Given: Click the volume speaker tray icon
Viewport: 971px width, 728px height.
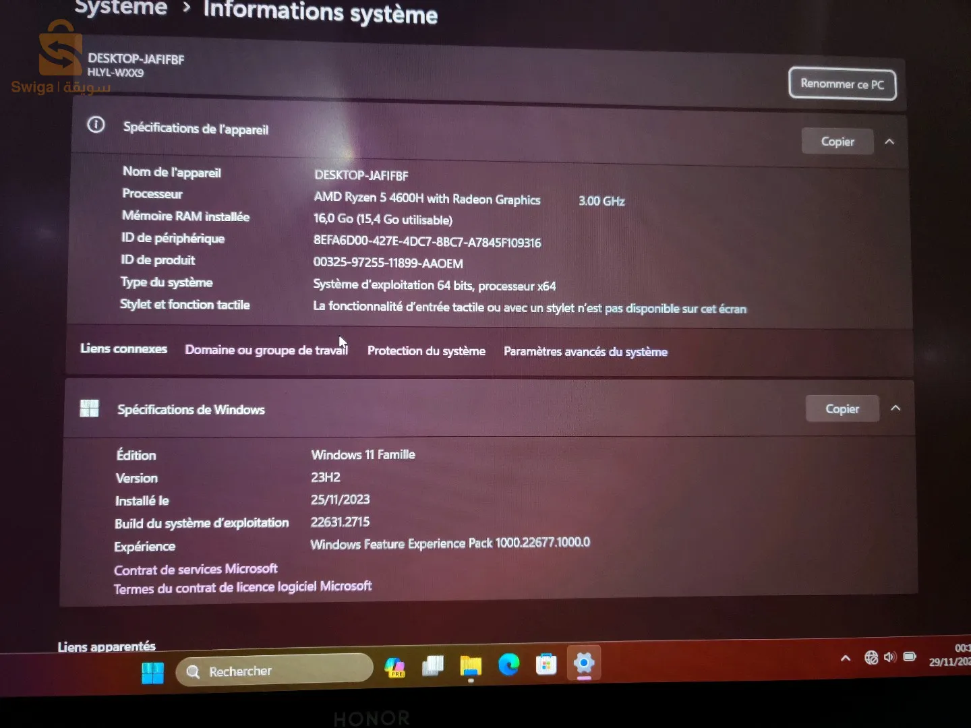Looking at the screenshot, I should click(890, 657).
